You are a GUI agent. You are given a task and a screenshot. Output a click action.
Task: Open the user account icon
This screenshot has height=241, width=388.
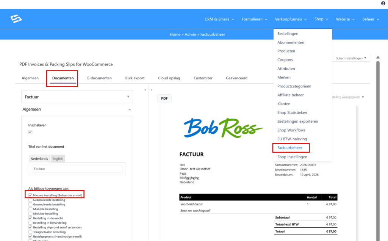[x=383, y=3]
